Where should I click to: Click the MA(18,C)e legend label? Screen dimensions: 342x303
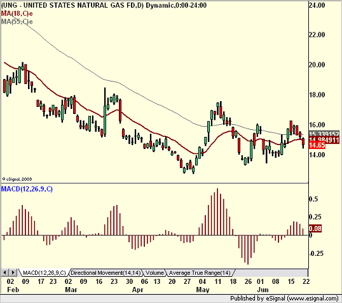coord(17,13)
